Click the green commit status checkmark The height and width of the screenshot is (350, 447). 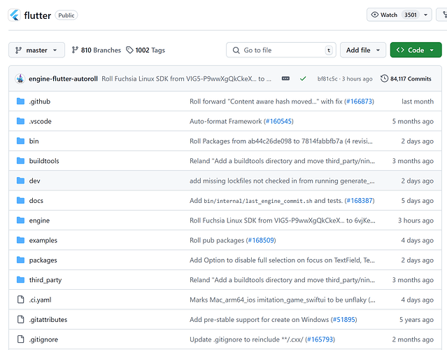[x=303, y=78]
